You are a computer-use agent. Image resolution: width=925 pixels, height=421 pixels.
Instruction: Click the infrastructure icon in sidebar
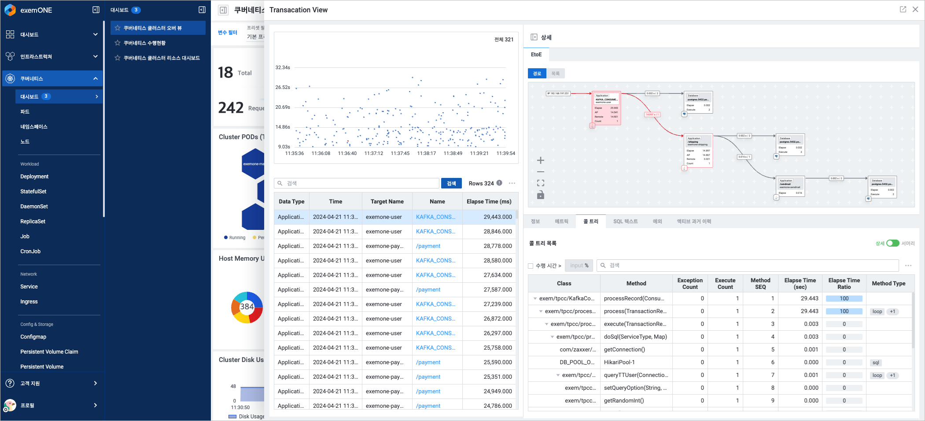[10, 56]
